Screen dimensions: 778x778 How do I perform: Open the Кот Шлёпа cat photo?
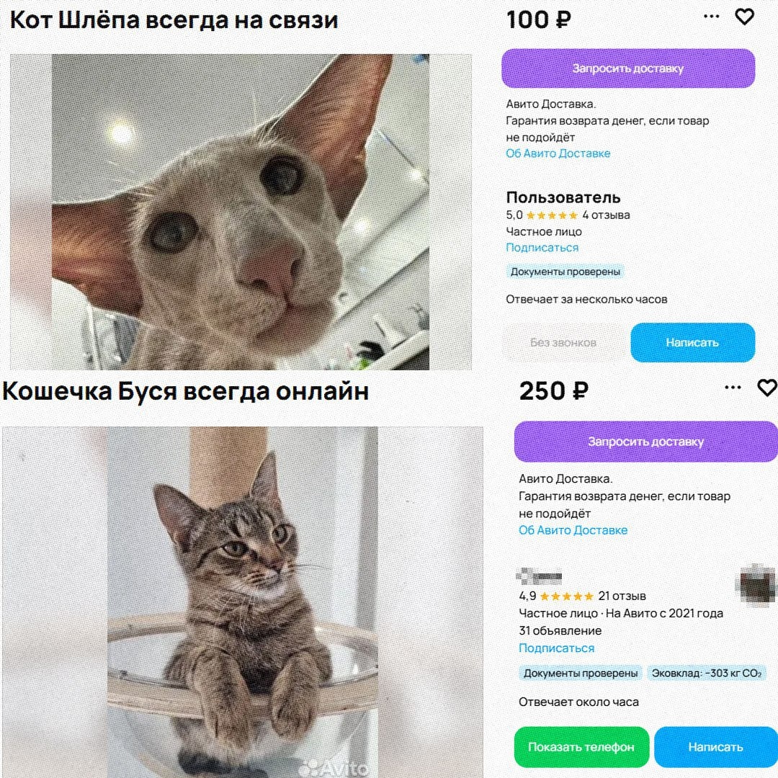click(x=241, y=212)
